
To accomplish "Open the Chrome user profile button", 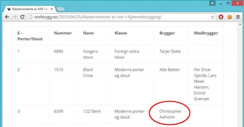I will [212, 3].
